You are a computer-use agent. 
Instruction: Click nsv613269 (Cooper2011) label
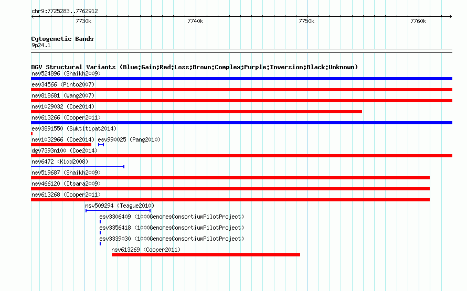(146, 250)
